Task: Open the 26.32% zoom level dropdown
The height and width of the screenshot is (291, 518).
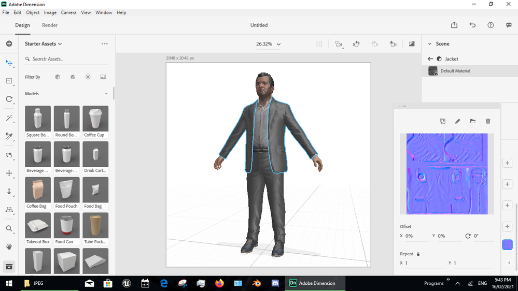Action: tap(268, 44)
